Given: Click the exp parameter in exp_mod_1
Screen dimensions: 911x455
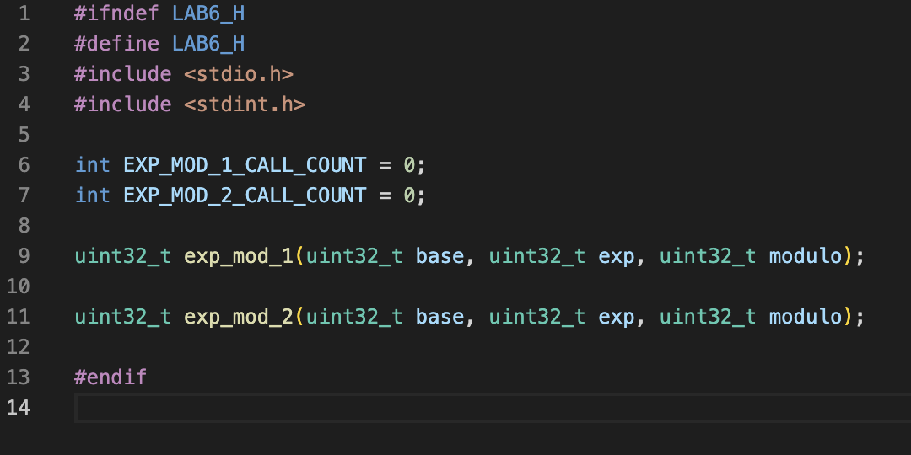Looking at the screenshot, I should tap(617, 256).
